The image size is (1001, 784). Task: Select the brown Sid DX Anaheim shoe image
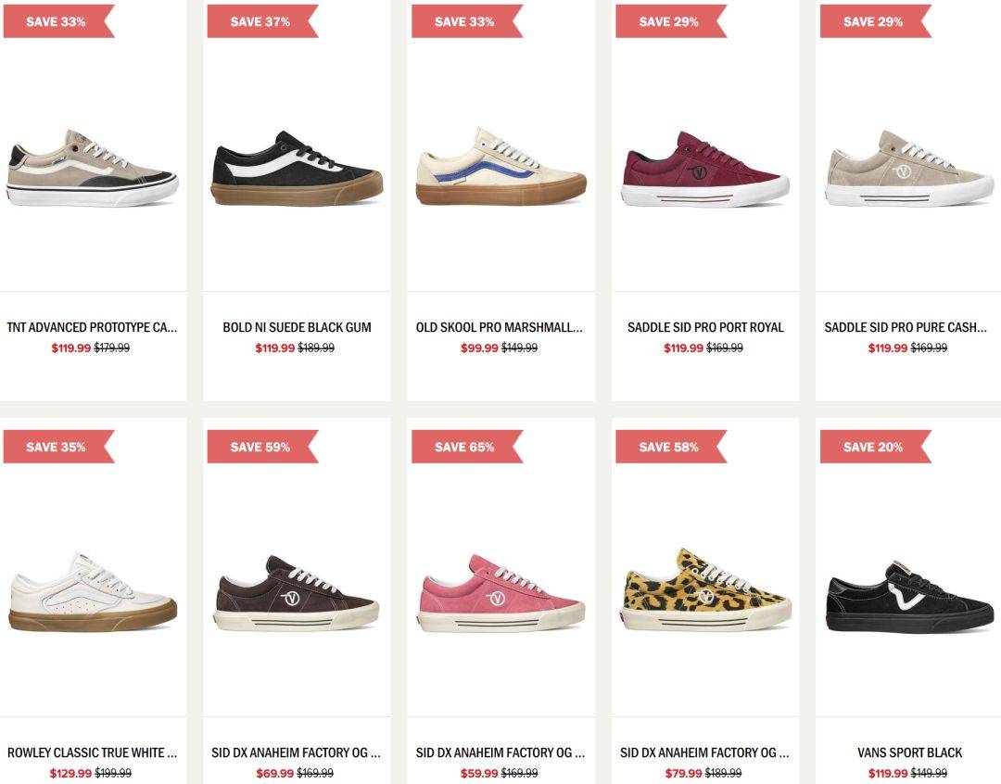click(297, 594)
